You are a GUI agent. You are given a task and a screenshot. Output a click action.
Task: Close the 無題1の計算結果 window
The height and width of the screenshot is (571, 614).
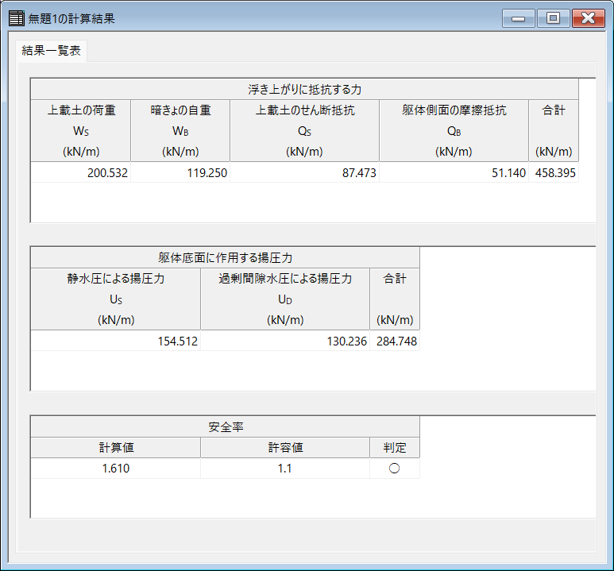588,18
